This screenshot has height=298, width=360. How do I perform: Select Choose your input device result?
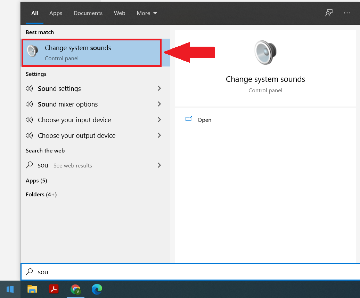click(95, 119)
